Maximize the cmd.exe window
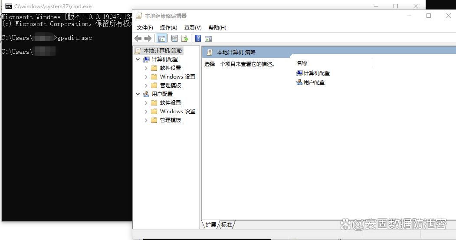 396,6
